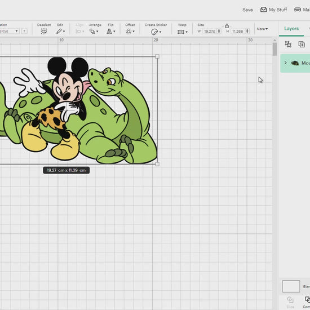Image resolution: width=310 pixels, height=310 pixels.
Task: Click the Duplicate layer icon
Action: click(302, 45)
